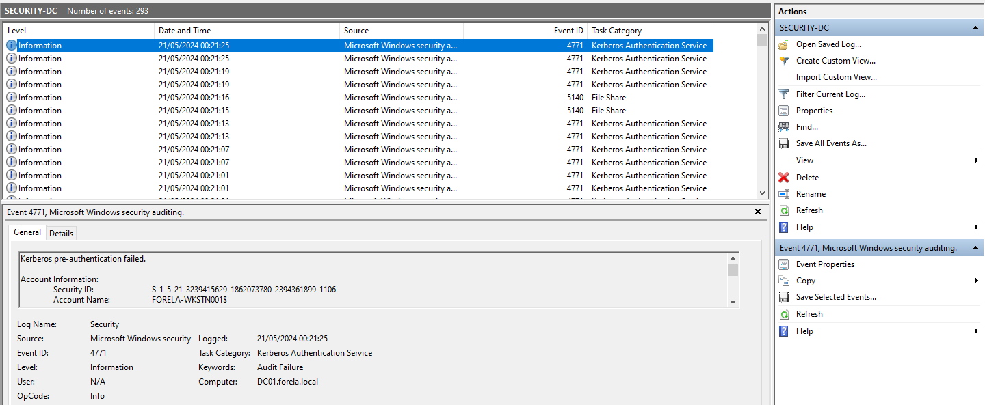Select the event 5140 logged at 00:21:16
985x405 pixels.
358,98
